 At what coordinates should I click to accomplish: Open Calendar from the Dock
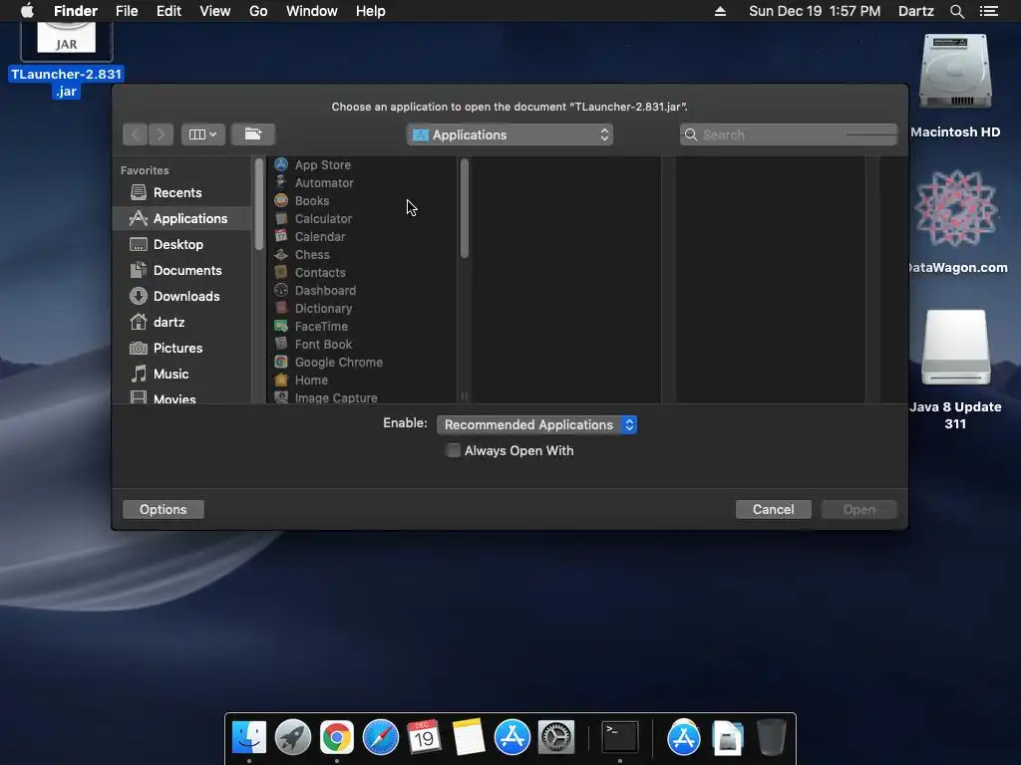[x=425, y=737]
